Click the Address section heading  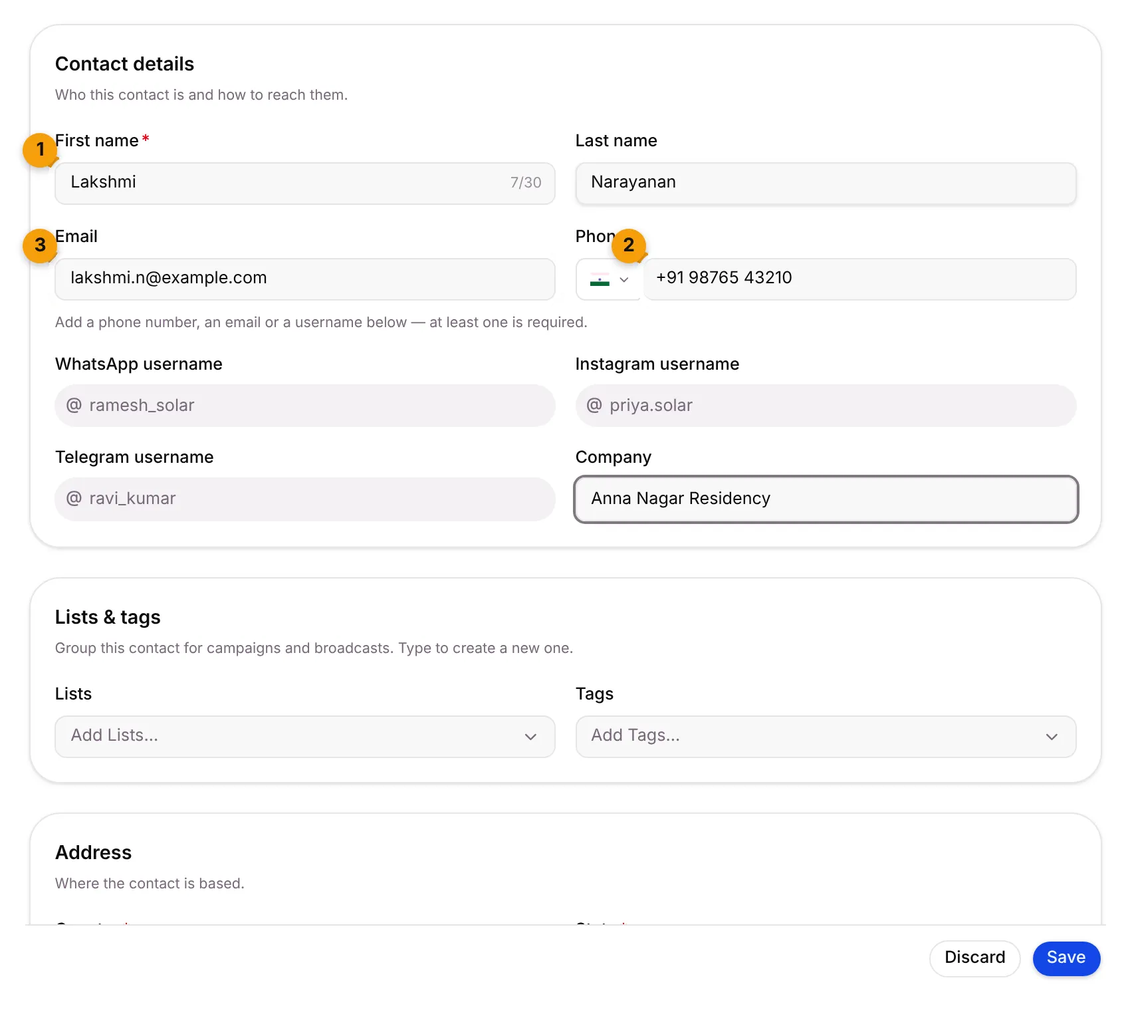click(x=93, y=852)
